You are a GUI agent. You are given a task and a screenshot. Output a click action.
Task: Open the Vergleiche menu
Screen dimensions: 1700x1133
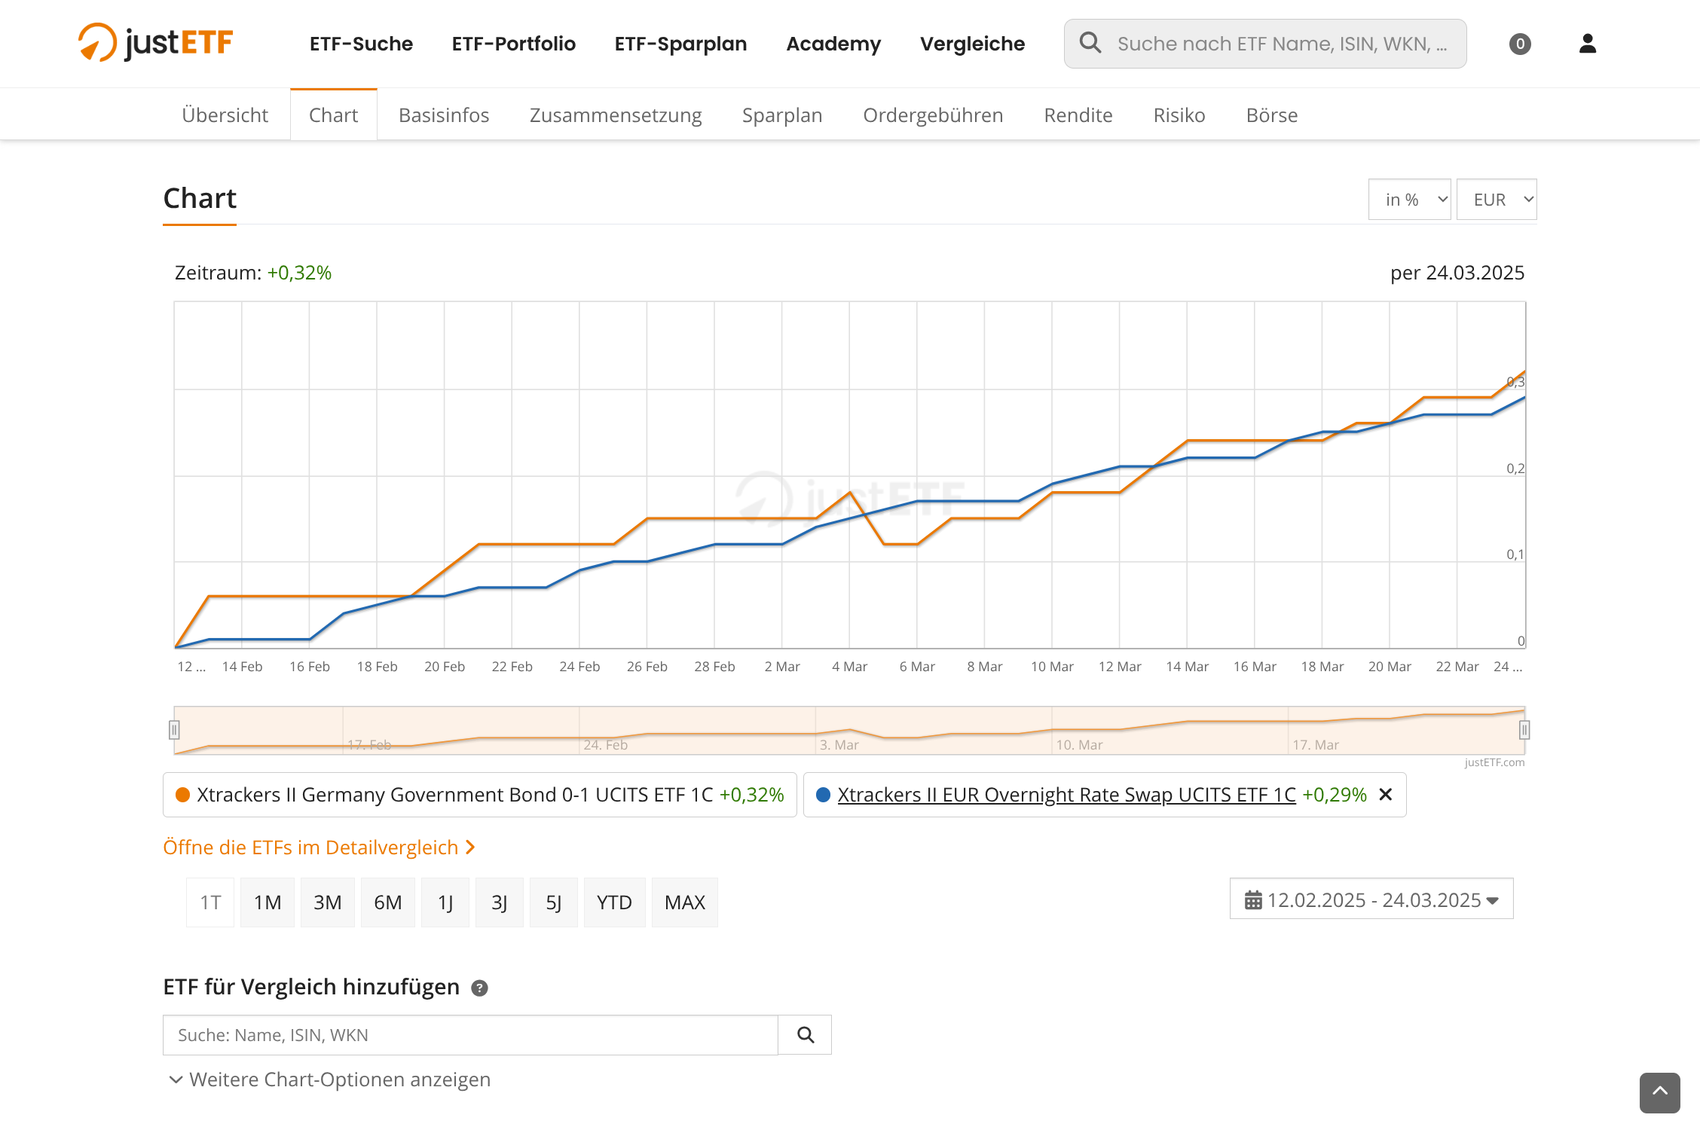[972, 44]
